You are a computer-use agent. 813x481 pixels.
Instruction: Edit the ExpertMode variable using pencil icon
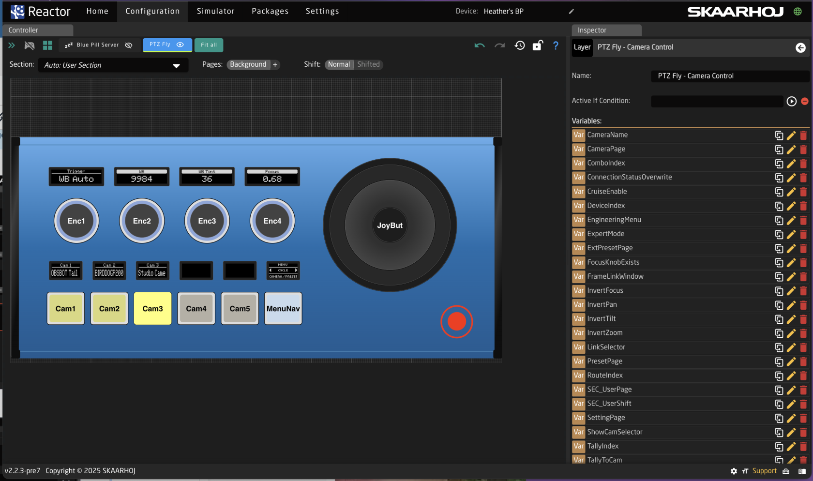pos(791,234)
